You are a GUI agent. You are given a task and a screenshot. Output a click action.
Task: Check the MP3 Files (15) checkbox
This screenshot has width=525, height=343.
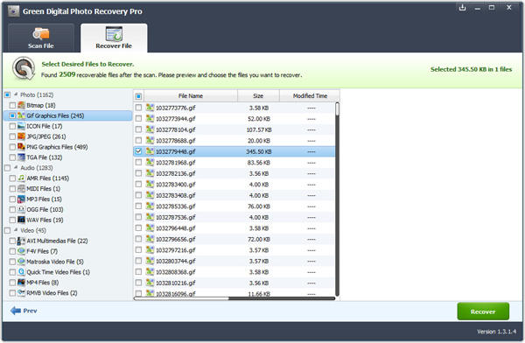12,199
